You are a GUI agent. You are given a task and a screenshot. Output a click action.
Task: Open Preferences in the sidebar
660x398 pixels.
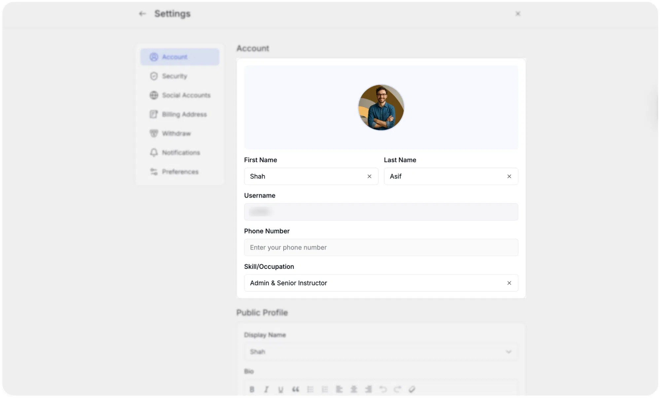[180, 172]
